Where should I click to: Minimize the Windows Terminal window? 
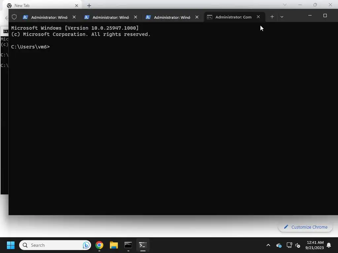(x=310, y=15)
